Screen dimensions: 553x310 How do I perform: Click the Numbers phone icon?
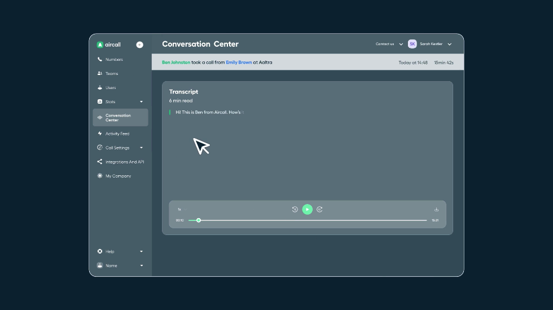(100, 60)
